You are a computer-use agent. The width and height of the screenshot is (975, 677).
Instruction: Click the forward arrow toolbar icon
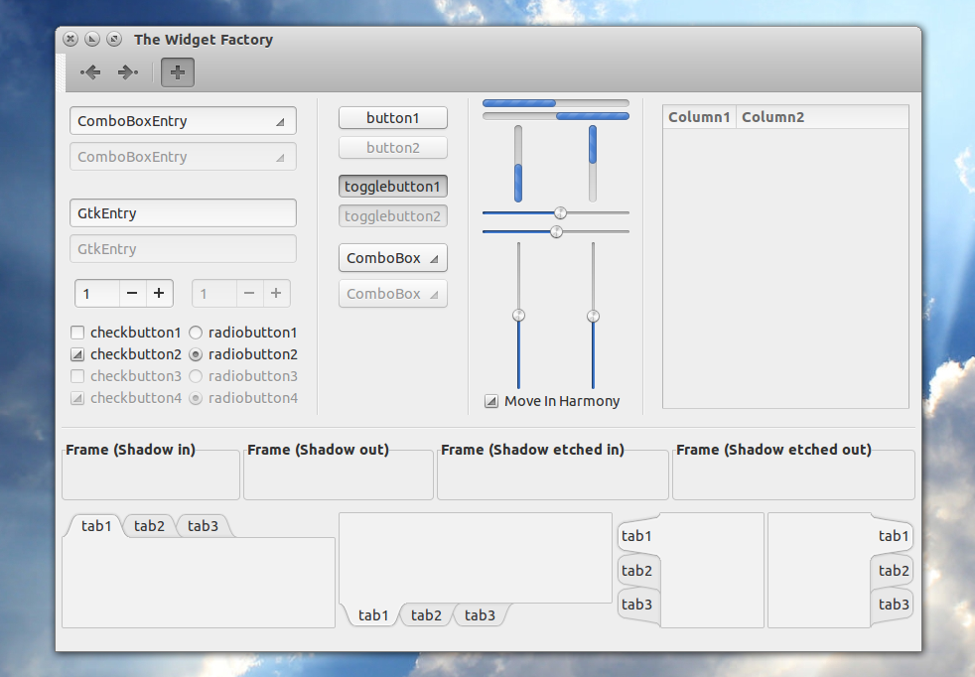pos(127,71)
